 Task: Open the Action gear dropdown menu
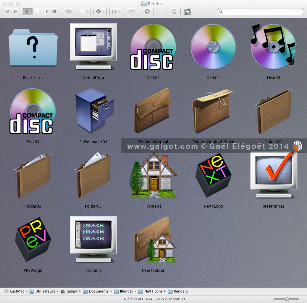[x=100, y=11]
